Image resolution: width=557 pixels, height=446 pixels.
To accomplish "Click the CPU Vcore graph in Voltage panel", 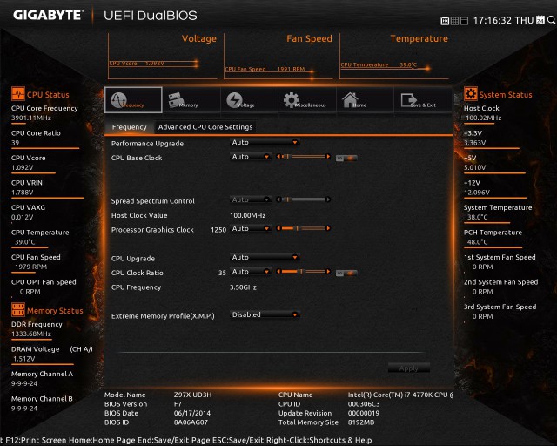I will pyautogui.click(x=154, y=64).
